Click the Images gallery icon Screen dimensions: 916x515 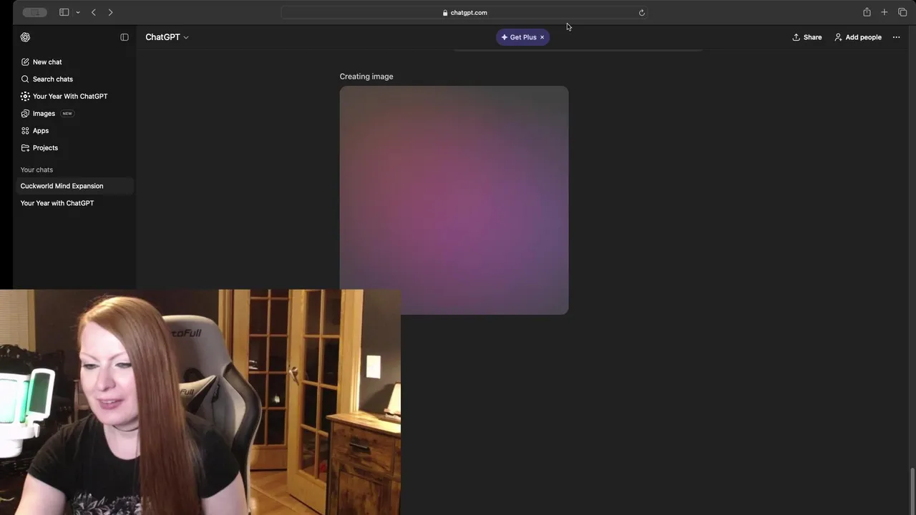pyautogui.click(x=25, y=114)
